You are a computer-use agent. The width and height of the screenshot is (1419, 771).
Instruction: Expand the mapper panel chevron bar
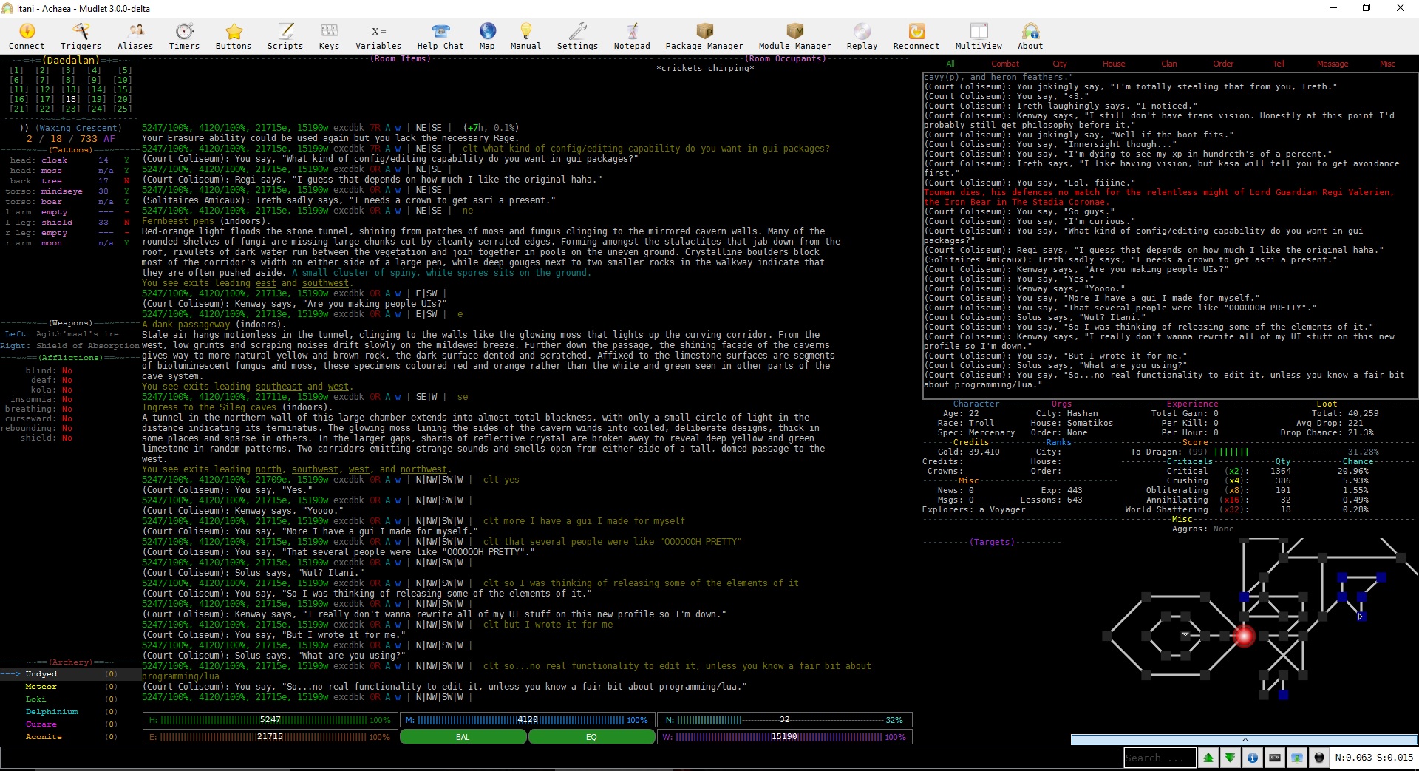(x=1245, y=739)
